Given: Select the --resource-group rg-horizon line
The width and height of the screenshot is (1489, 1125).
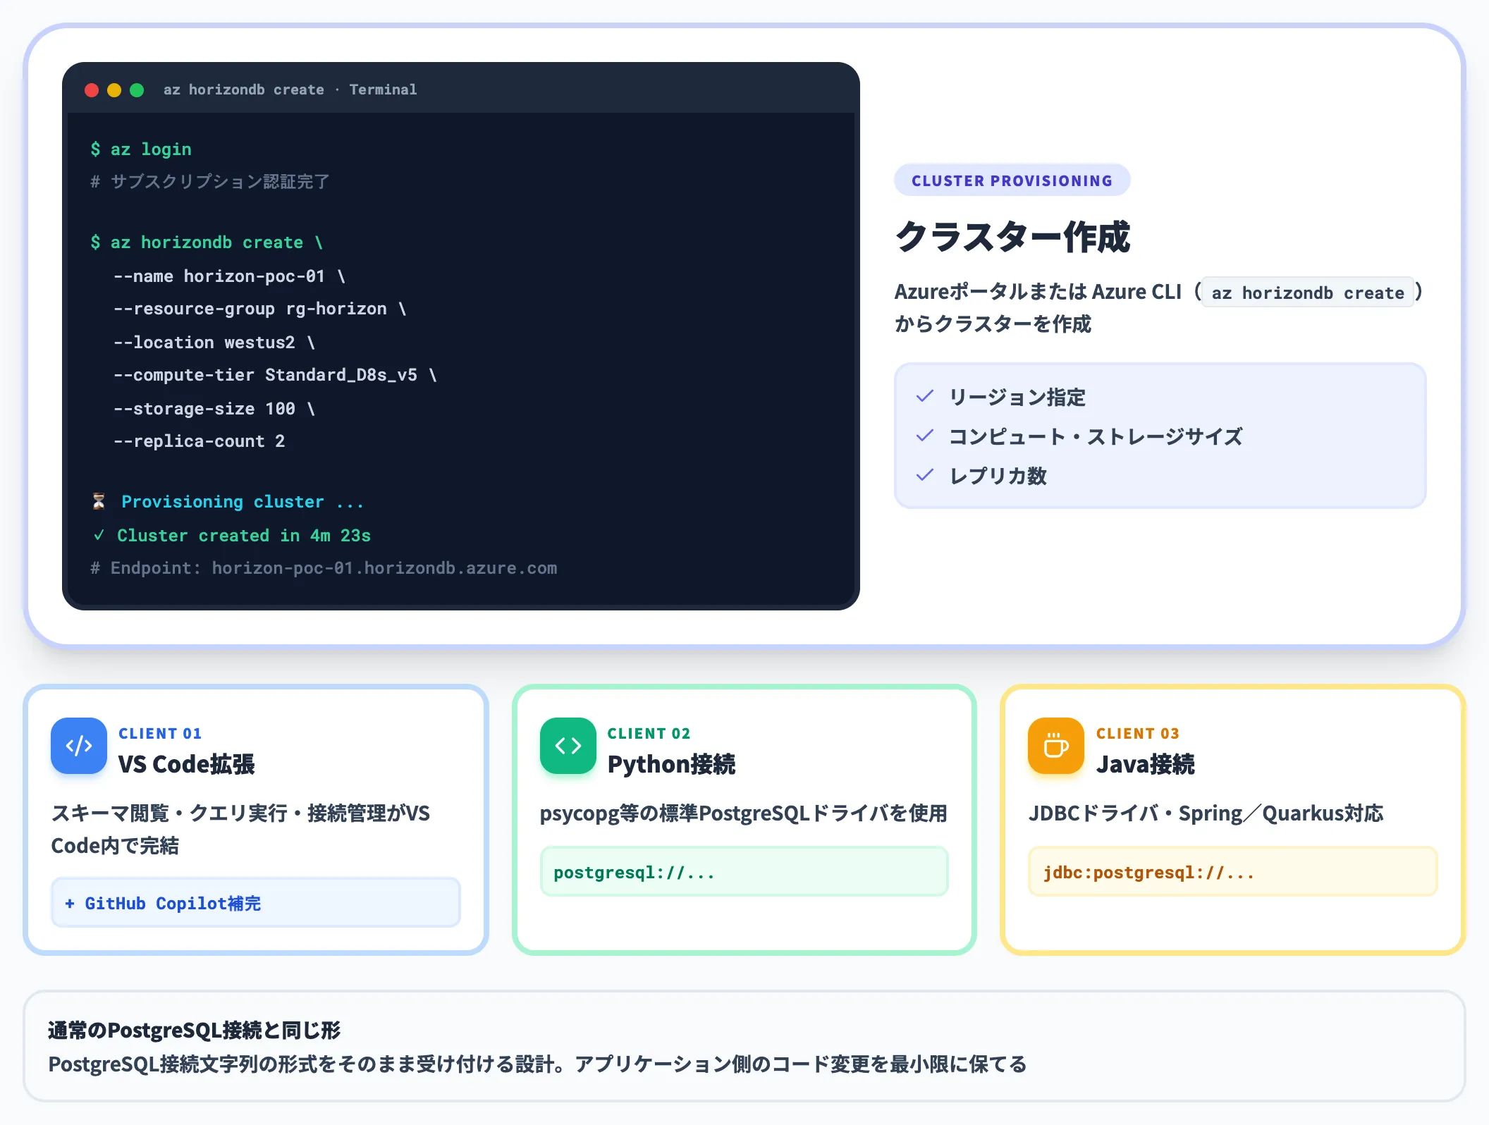Looking at the screenshot, I should coord(259,308).
